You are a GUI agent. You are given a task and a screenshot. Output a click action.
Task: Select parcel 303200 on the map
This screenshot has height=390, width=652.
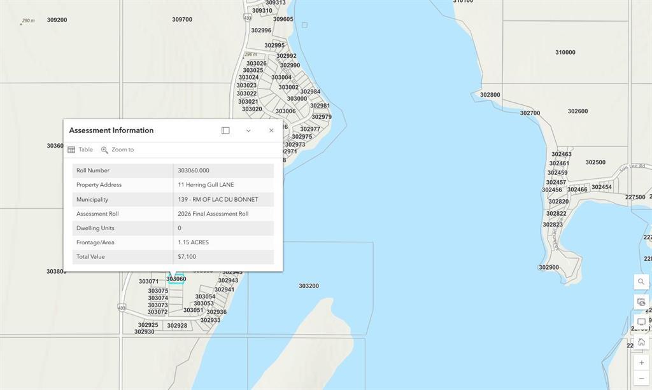309,286
